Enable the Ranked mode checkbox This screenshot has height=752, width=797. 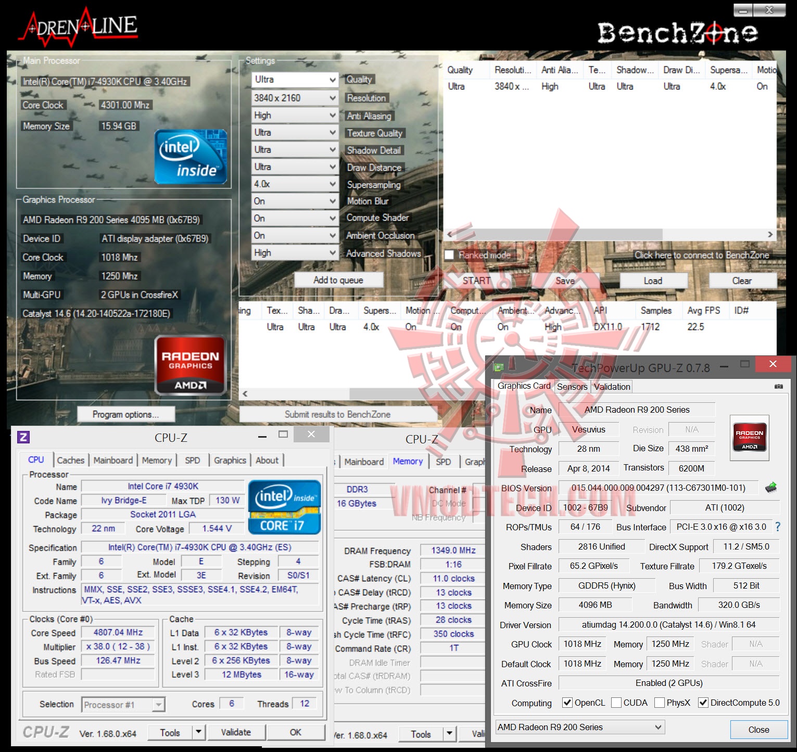[450, 255]
